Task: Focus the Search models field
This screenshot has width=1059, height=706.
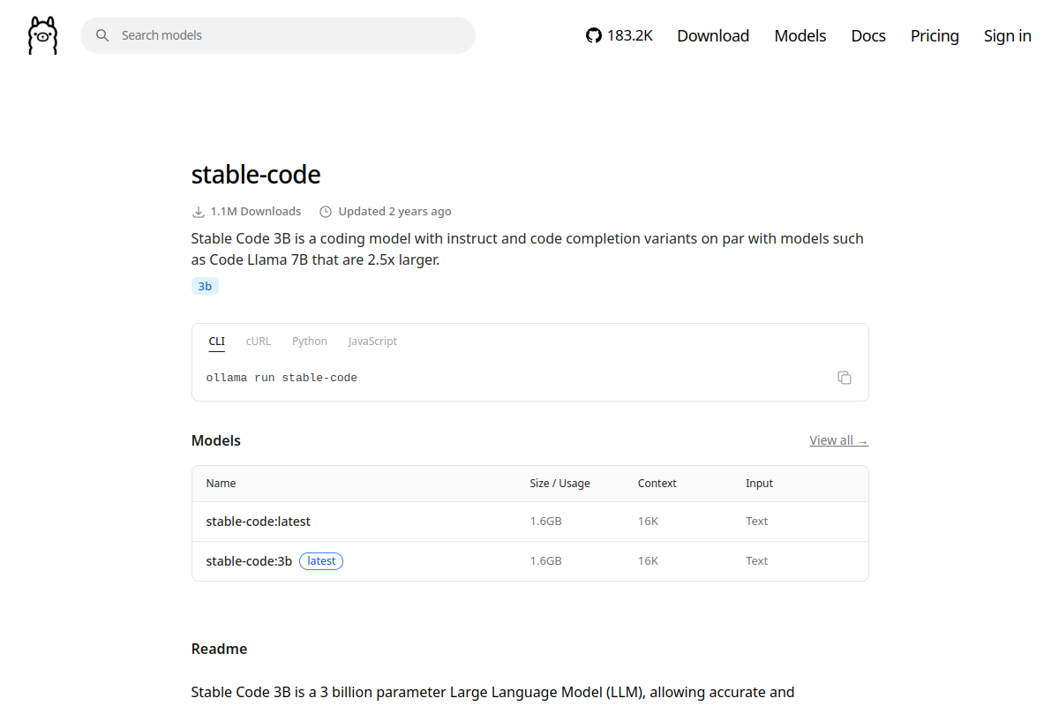Action: [x=278, y=35]
